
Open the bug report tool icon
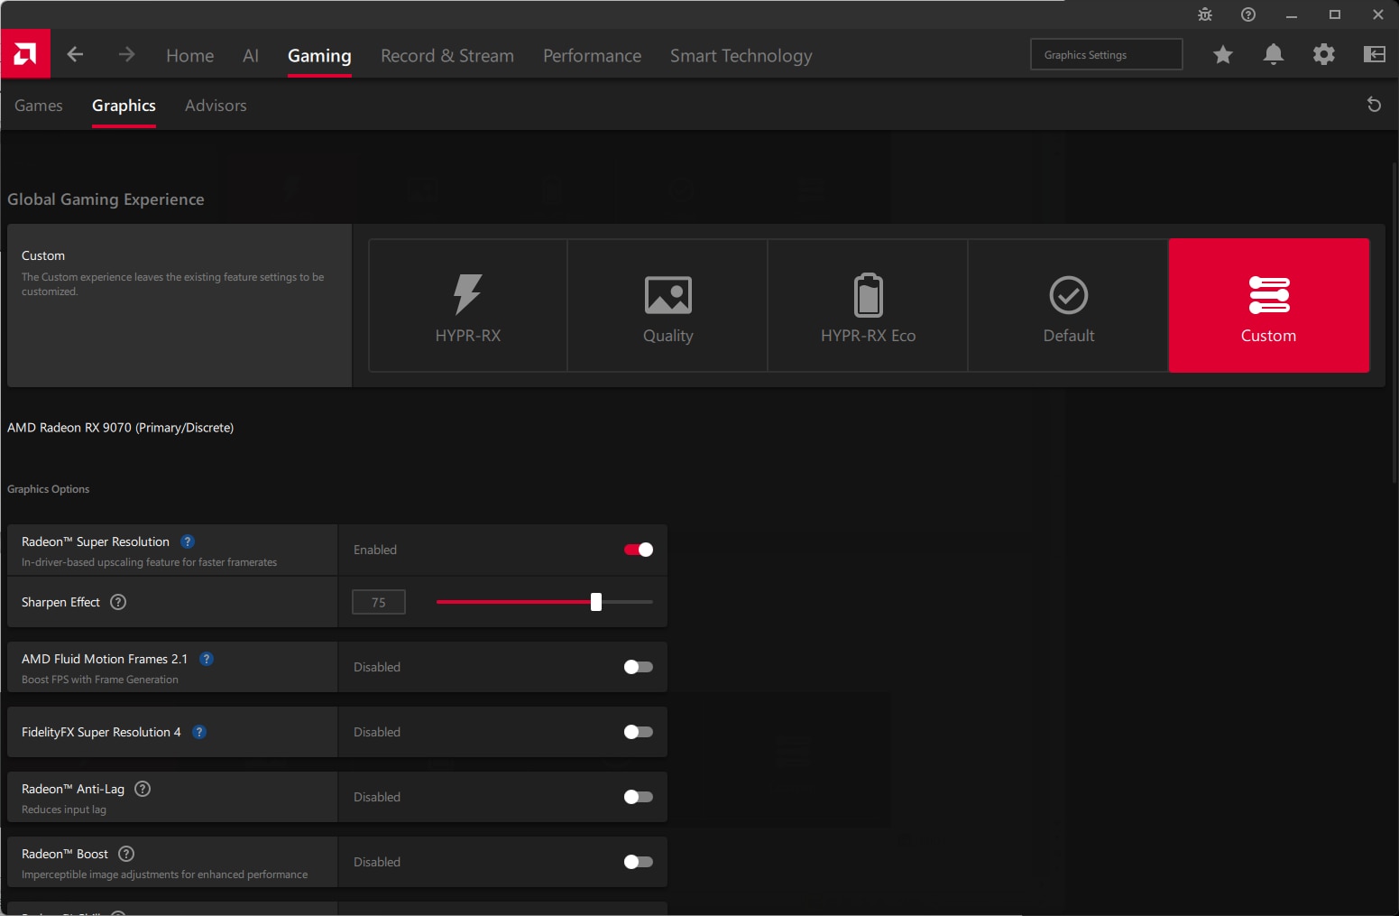(1205, 14)
